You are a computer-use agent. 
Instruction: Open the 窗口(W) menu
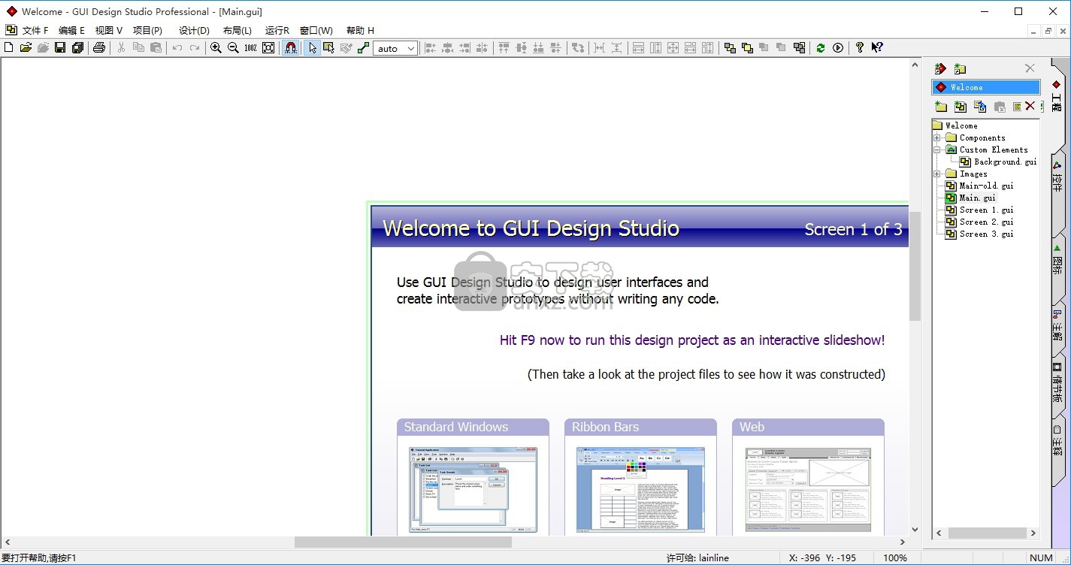[316, 31]
